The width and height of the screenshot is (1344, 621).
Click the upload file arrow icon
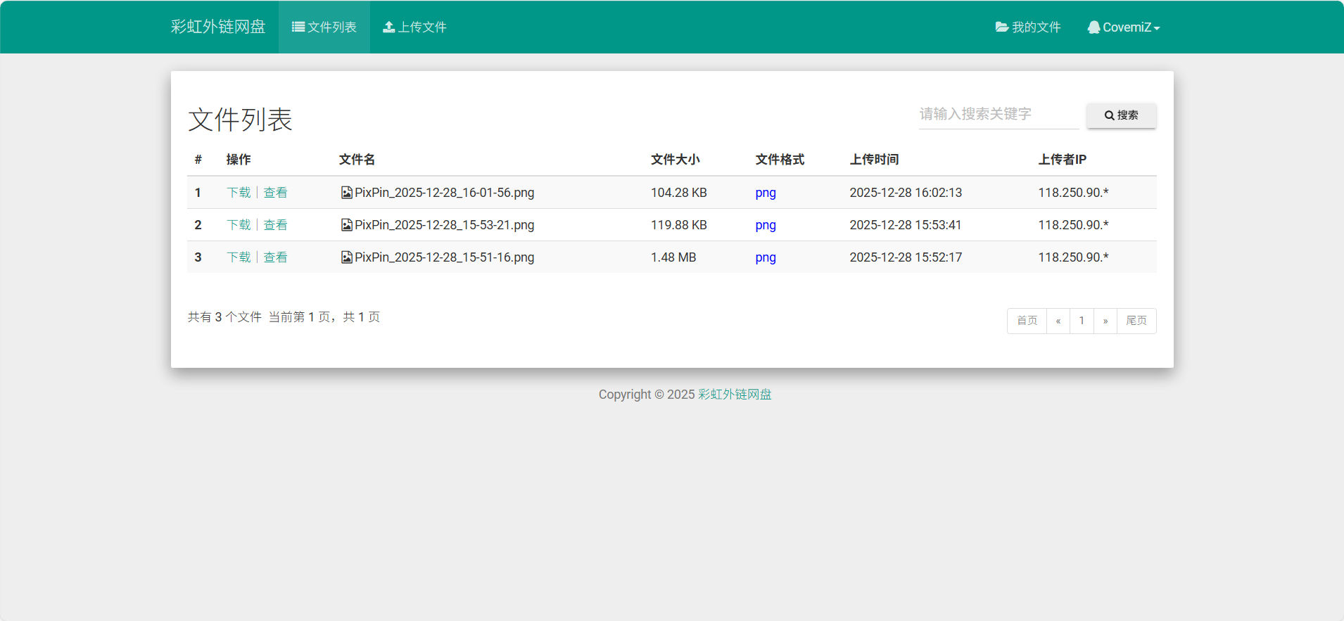[388, 27]
